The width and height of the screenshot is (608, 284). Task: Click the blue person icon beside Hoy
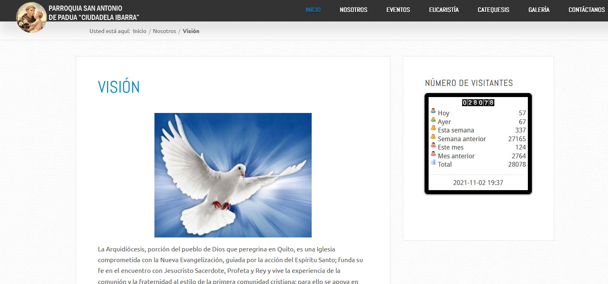[x=433, y=111]
